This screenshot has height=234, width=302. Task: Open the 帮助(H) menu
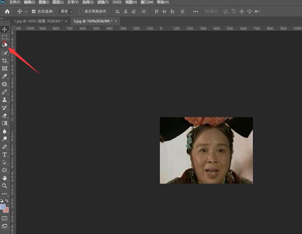(x=163, y=2)
